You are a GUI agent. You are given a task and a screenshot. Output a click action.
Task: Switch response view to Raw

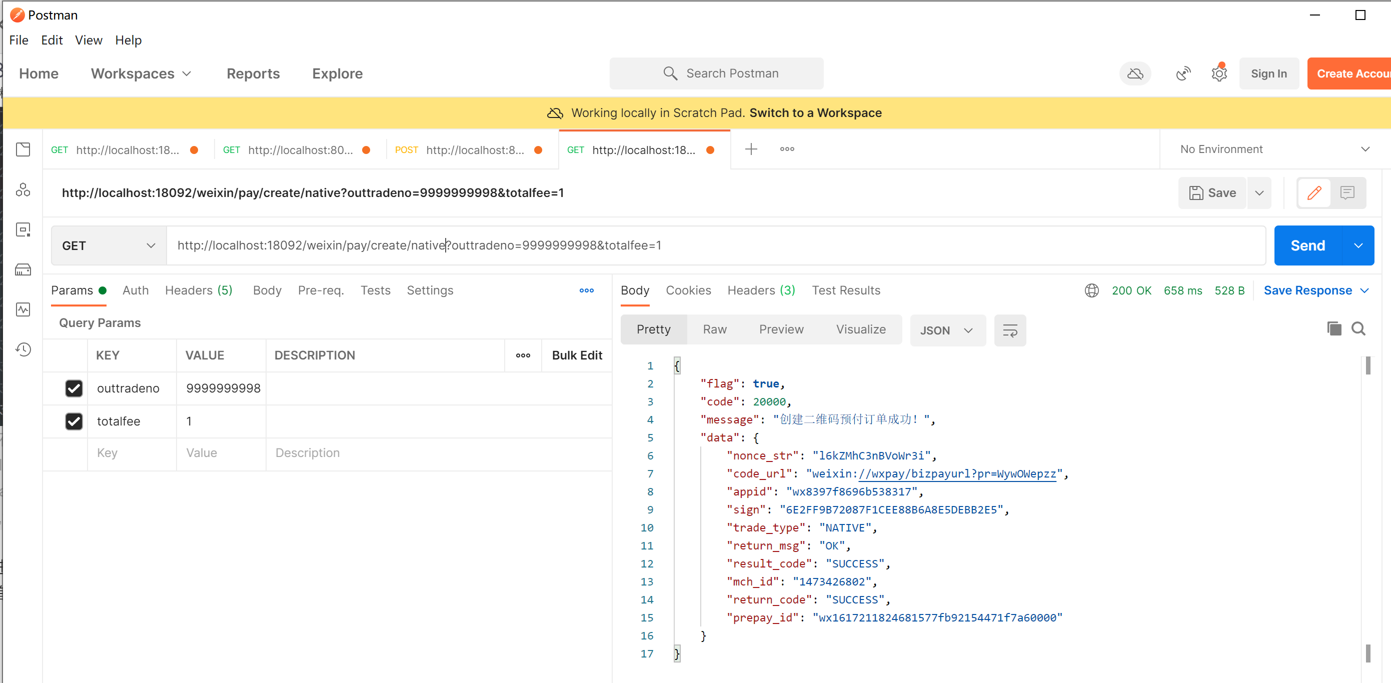pyautogui.click(x=714, y=329)
